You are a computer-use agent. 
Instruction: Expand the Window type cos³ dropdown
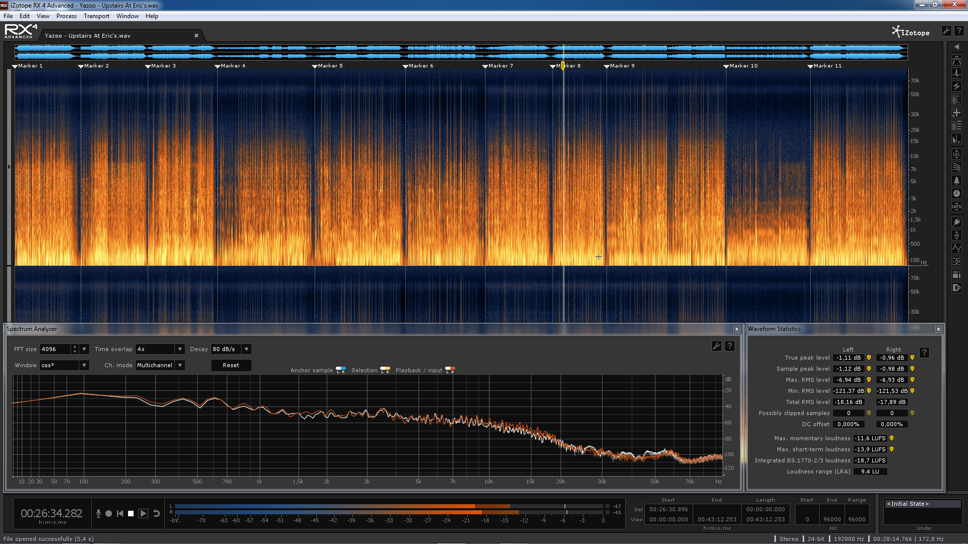[84, 365]
